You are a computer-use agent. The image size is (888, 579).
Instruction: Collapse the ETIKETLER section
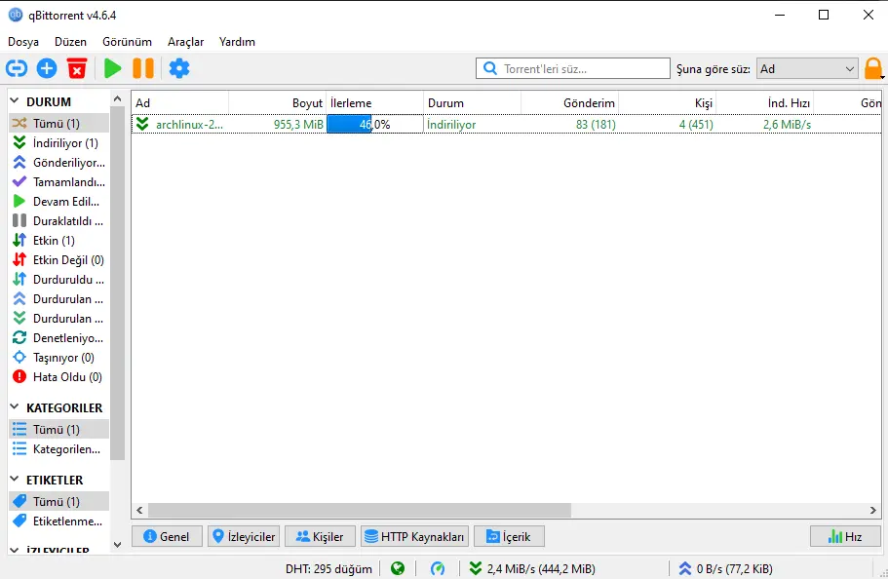(x=15, y=480)
